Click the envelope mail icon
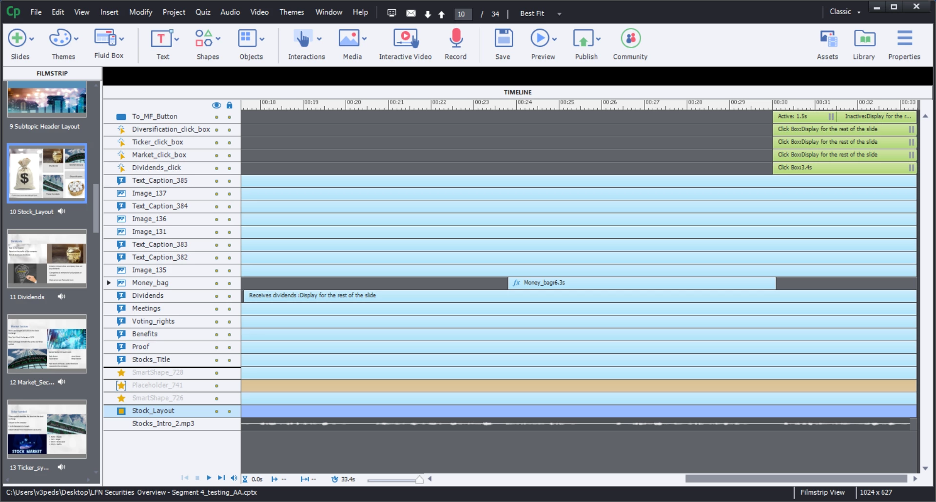Screen dimensions: 936x502 pyautogui.click(x=411, y=13)
